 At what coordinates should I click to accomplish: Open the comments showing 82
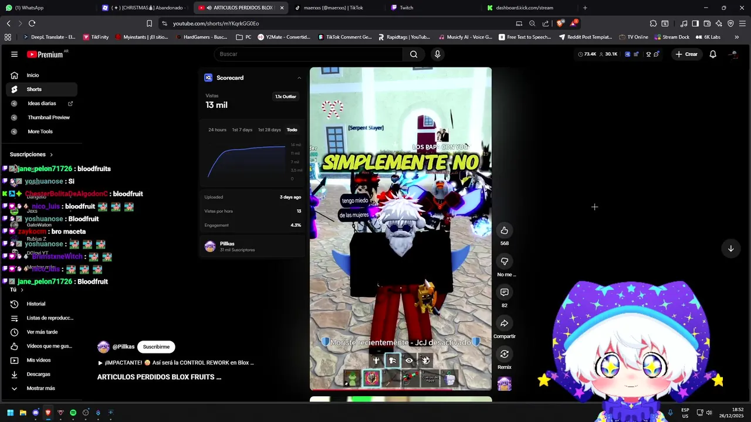(x=504, y=292)
